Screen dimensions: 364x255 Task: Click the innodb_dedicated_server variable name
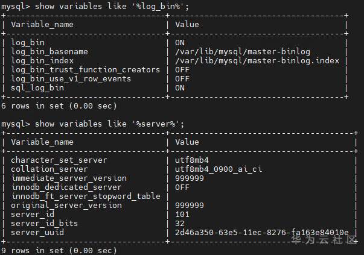(x=66, y=187)
